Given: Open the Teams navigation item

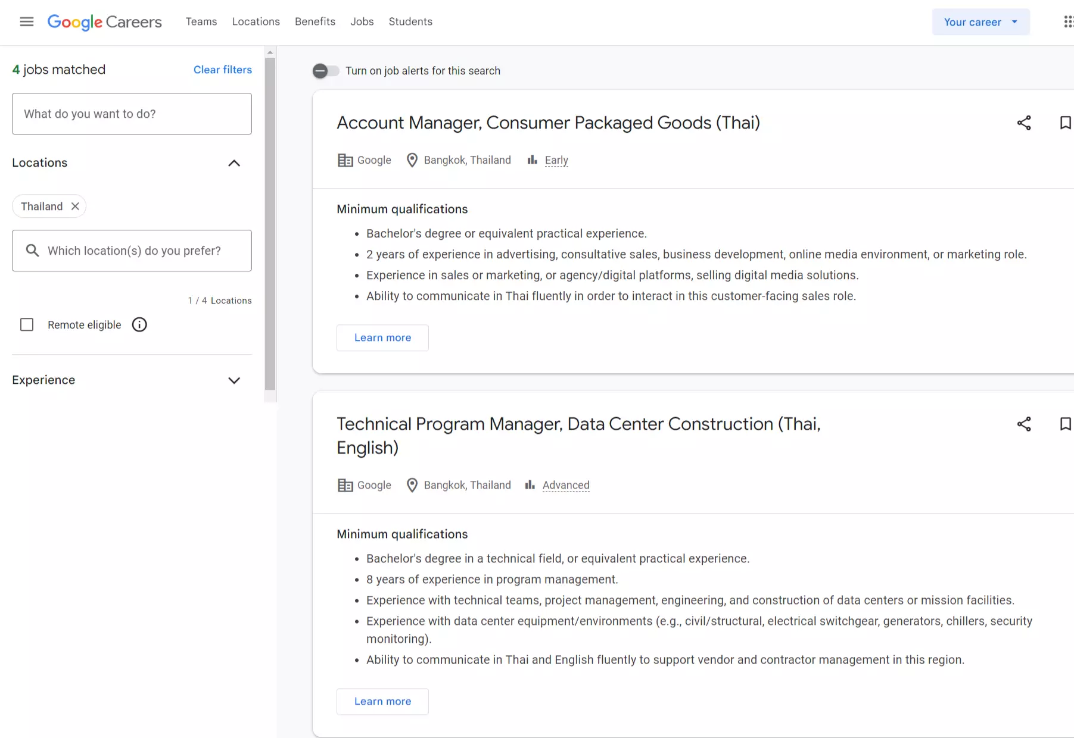Looking at the screenshot, I should click(x=201, y=22).
